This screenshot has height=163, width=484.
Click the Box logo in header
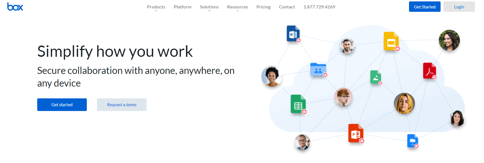(x=15, y=7)
